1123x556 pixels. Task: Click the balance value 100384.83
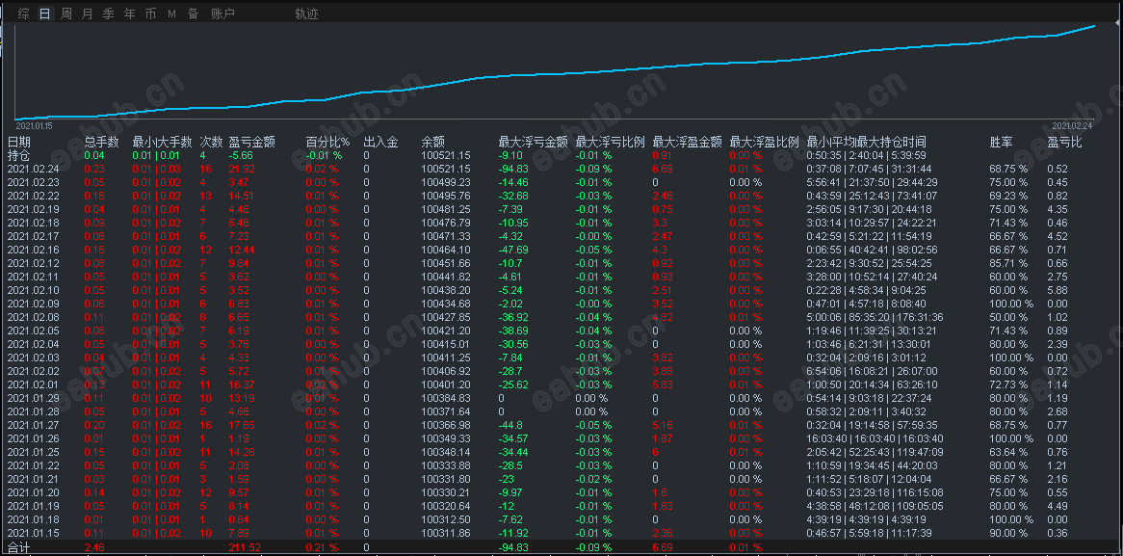[446, 398]
